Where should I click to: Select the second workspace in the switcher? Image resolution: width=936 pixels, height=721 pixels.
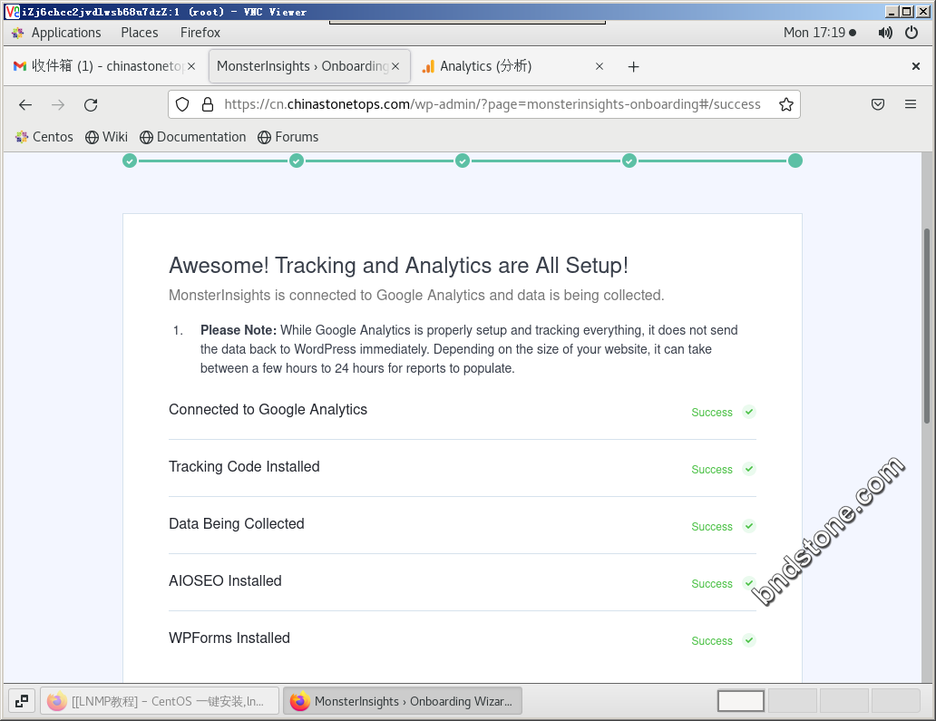[x=792, y=701]
